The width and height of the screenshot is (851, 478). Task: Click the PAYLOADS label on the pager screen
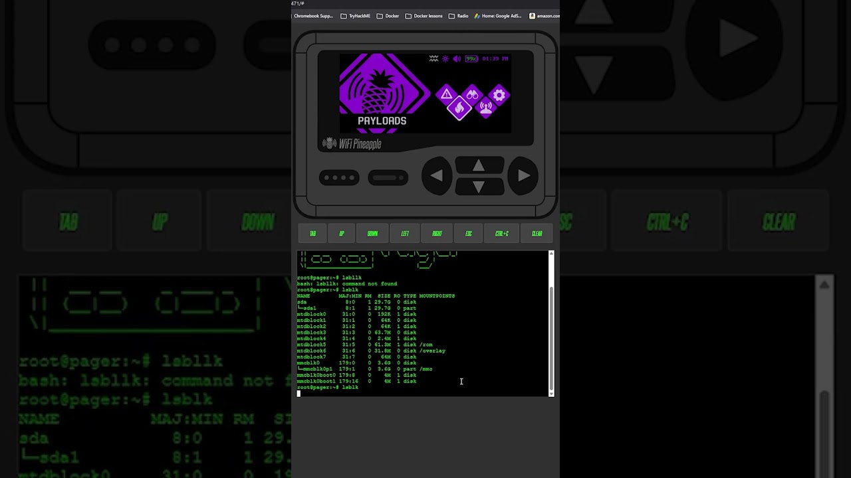point(382,121)
